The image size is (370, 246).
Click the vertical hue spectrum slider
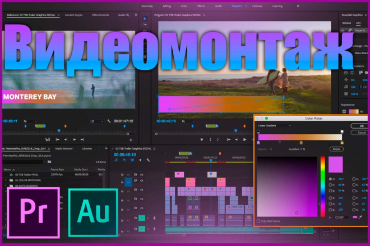point(322,186)
